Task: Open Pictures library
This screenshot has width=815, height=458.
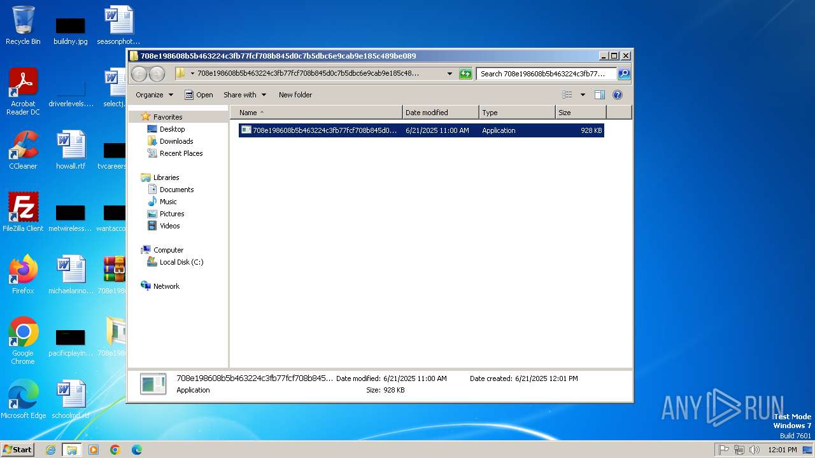Action: point(172,214)
